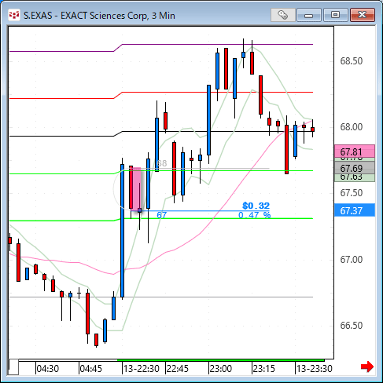The height and width of the screenshot is (383, 383).
Task: Click the red scroll-forward arrow
Action: [x=367, y=367]
